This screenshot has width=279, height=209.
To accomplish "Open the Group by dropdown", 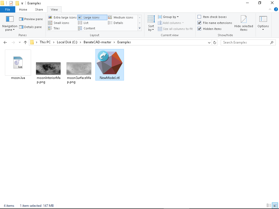I will point(168,17).
